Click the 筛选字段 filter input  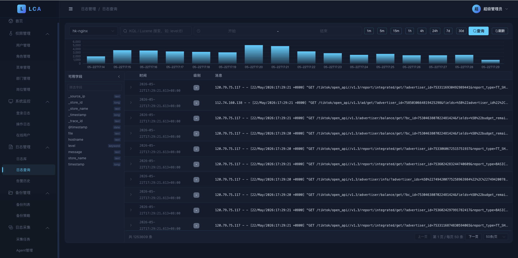[x=94, y=87]
